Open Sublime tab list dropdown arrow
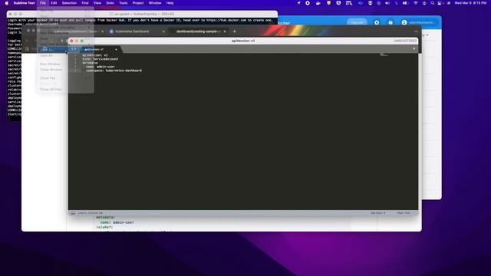 pyautogui.click(x=414, y=49)
